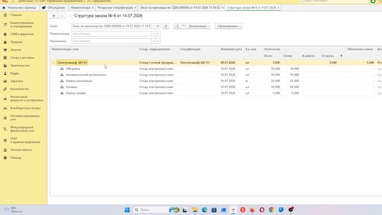This screenshot has width=382, height=215.
Task: Switch to Начальная страница tab
Action: click(19, 8)
